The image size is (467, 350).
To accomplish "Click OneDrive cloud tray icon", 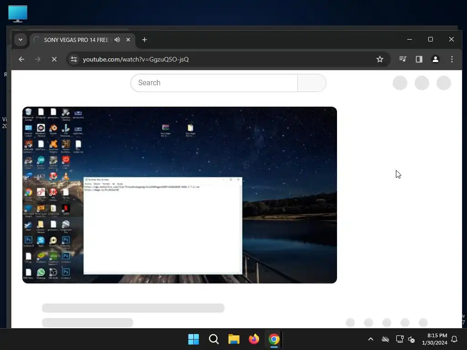I will (385, 339).
